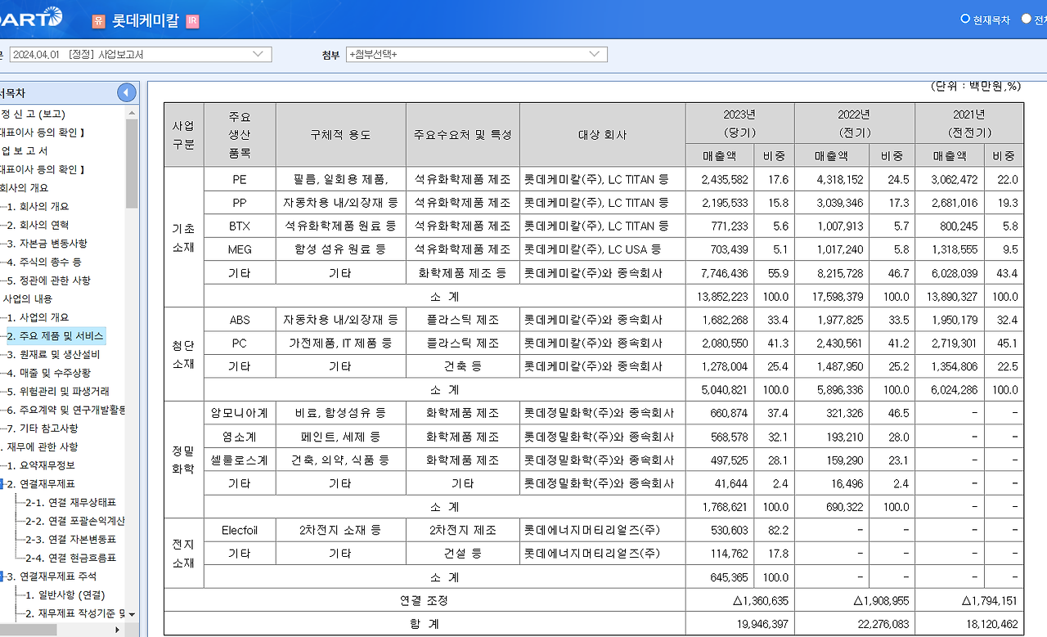Click the 2021년 (전전기) column header
Viewport: 1047px width, 637px height.
point(969,123)
